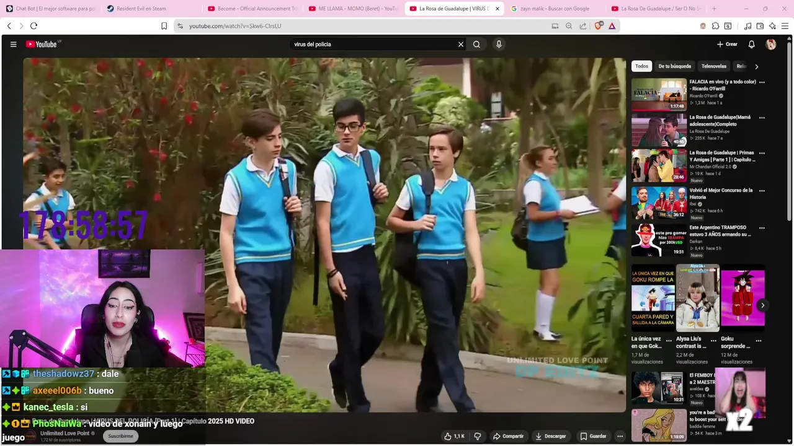
Task: Click the Guardar button
Action: click(593, 436)
